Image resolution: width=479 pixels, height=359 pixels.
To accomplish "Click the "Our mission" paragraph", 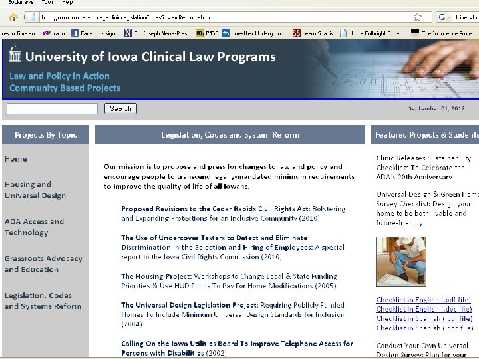I will (x=229, y=176).
